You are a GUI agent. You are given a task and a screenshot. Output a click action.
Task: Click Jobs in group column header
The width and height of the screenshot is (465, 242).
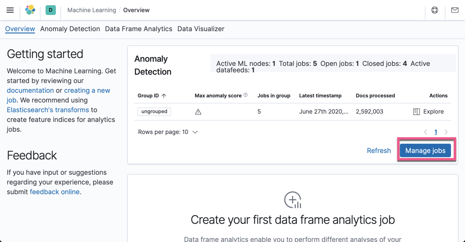(x=274, y=96)
